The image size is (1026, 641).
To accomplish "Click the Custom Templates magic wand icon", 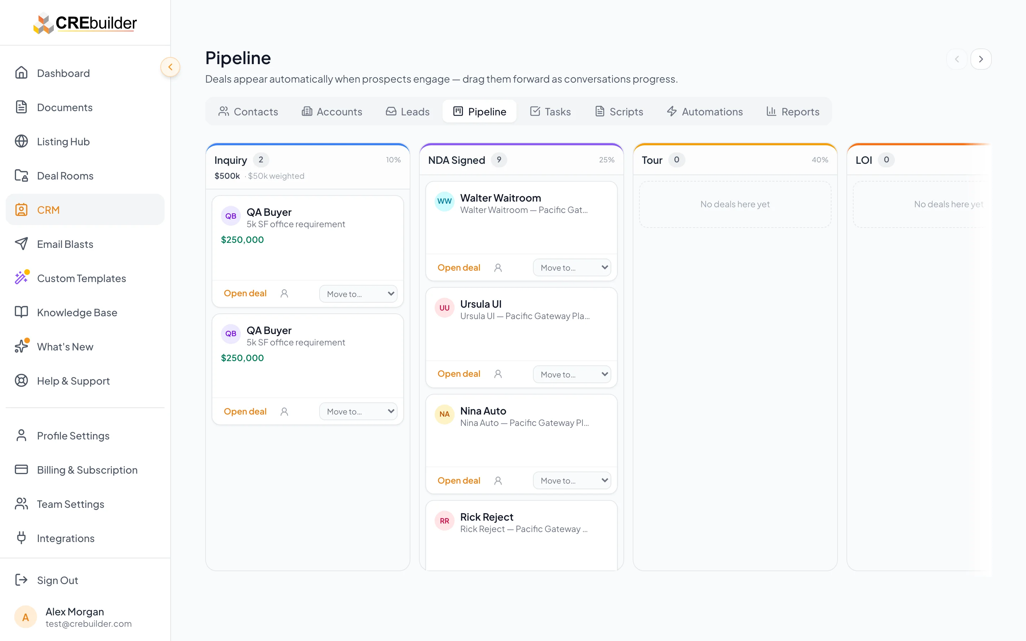I will (21, 278).
